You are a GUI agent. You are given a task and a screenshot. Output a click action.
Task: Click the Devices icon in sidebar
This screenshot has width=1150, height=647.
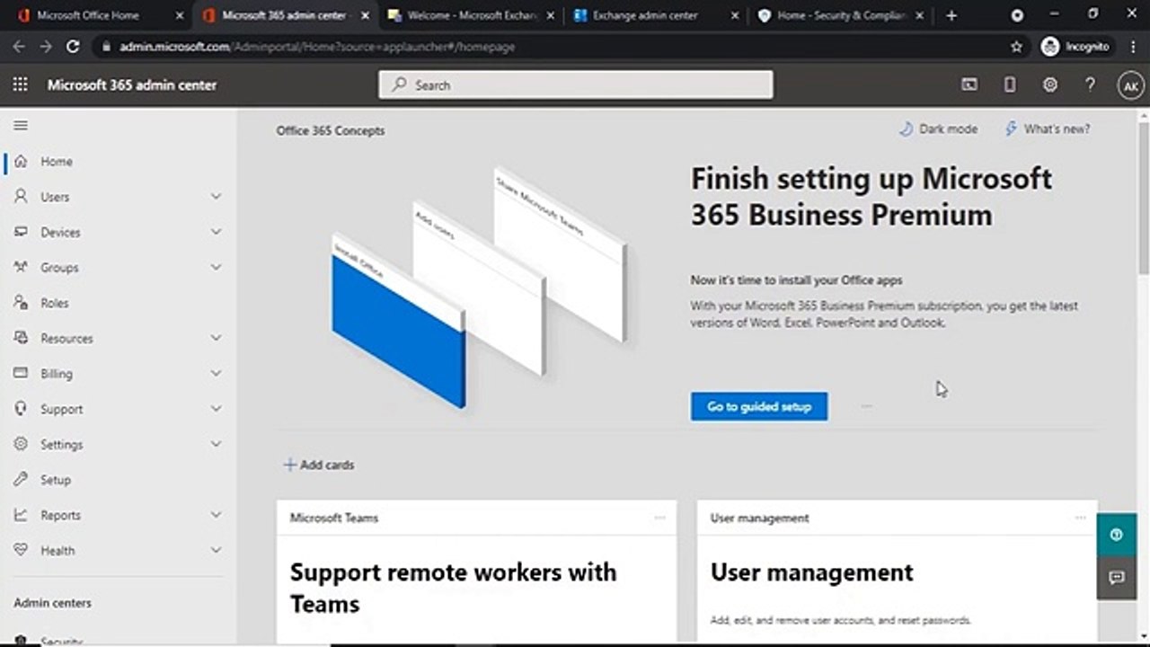coord(21,232)
